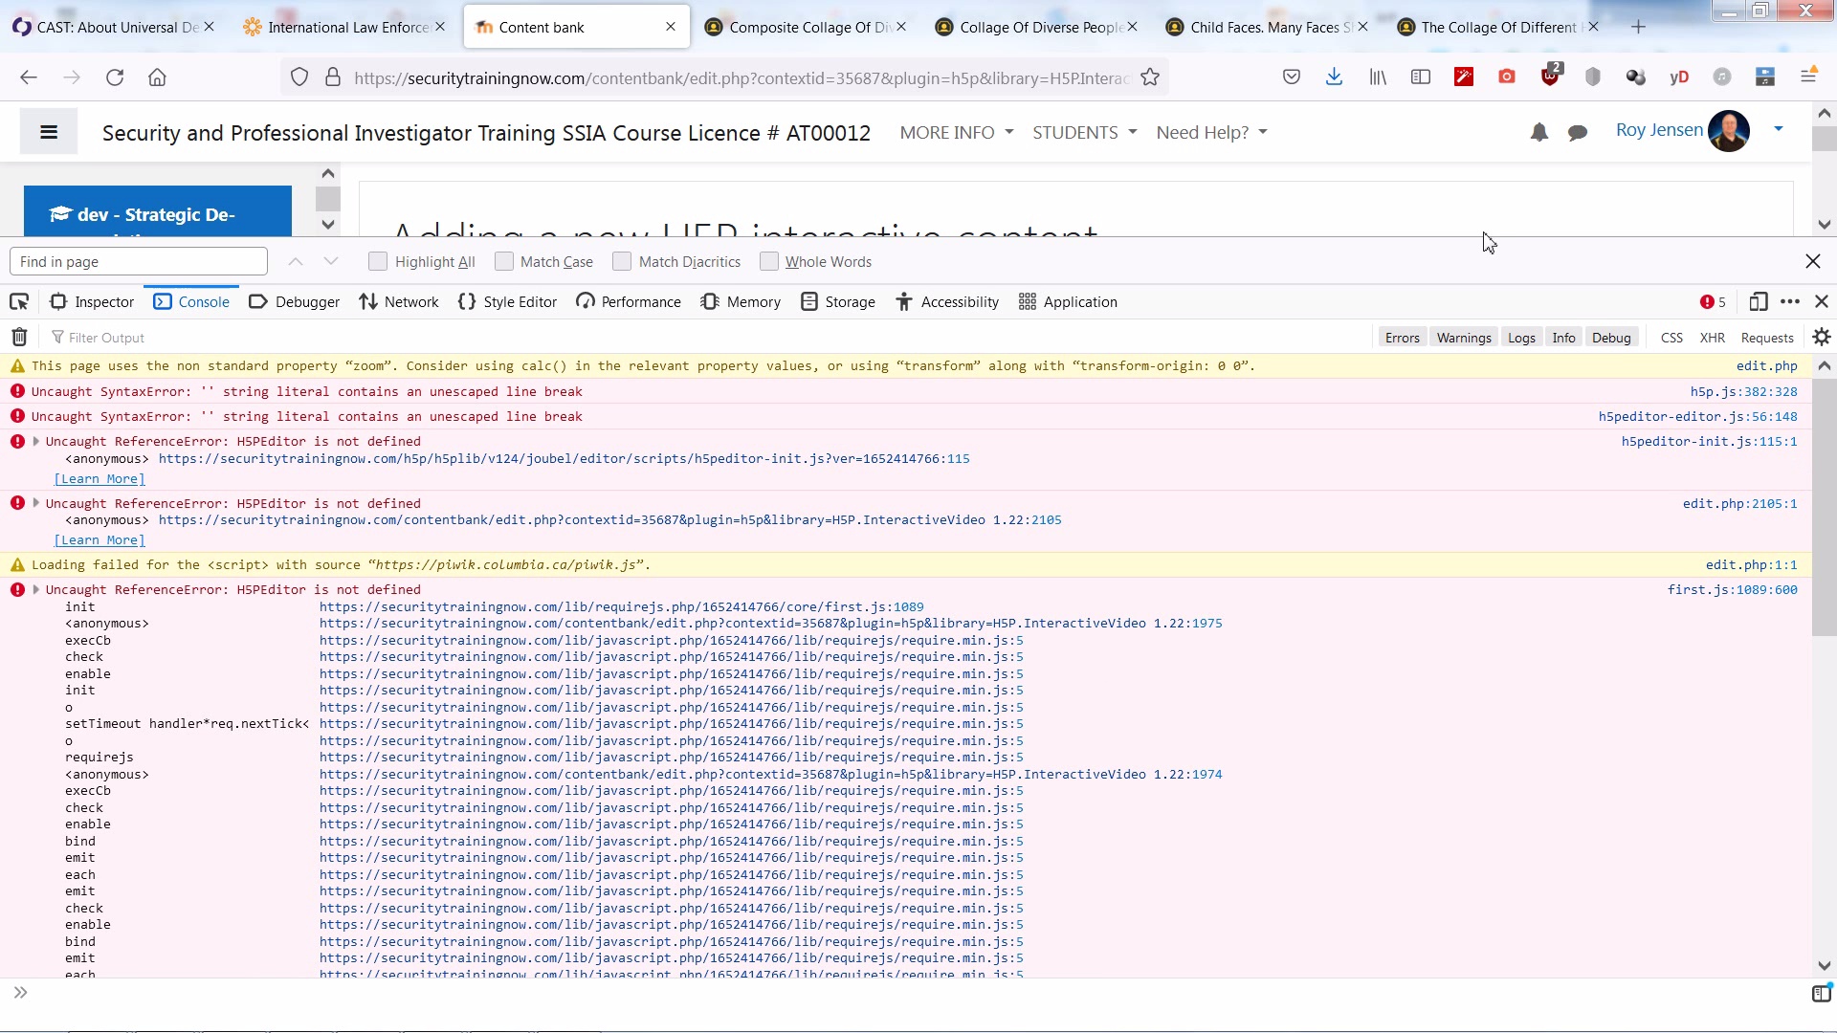This screenshot has width=1837, height=1033.
Task: Open devtools more options ellipsis
Action: (x=1790, y=302)
